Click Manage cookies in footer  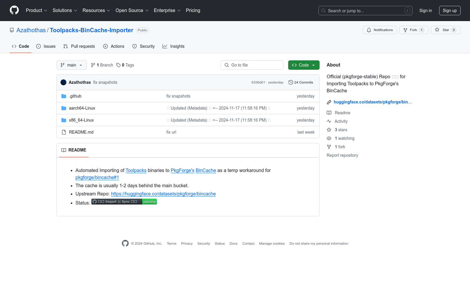pos(272,243)
